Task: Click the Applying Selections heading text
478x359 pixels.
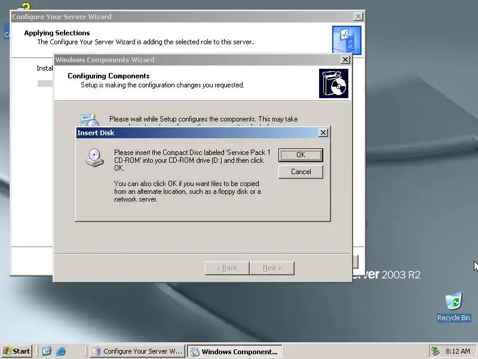Action: [57, 33]
